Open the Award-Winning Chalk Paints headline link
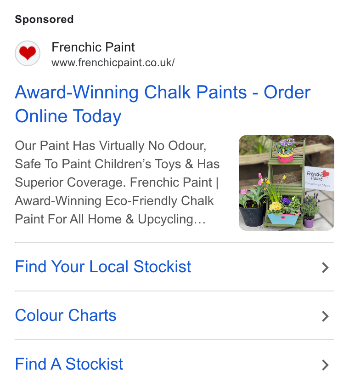The width and height of the screenshot is (349, 388). [x=163, y=104]
